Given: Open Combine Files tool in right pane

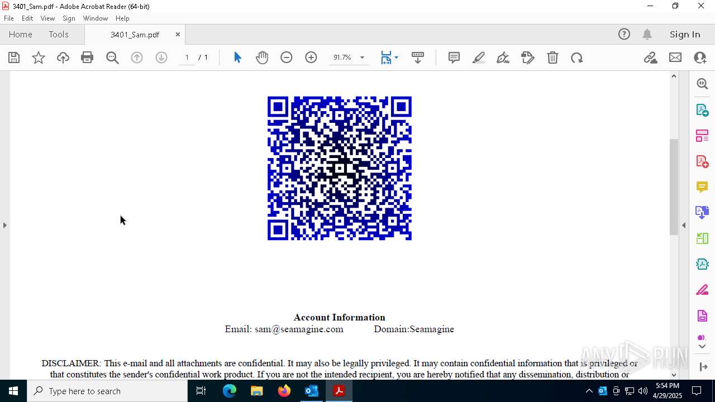Looking at the screenshot, I should point(702,213).
